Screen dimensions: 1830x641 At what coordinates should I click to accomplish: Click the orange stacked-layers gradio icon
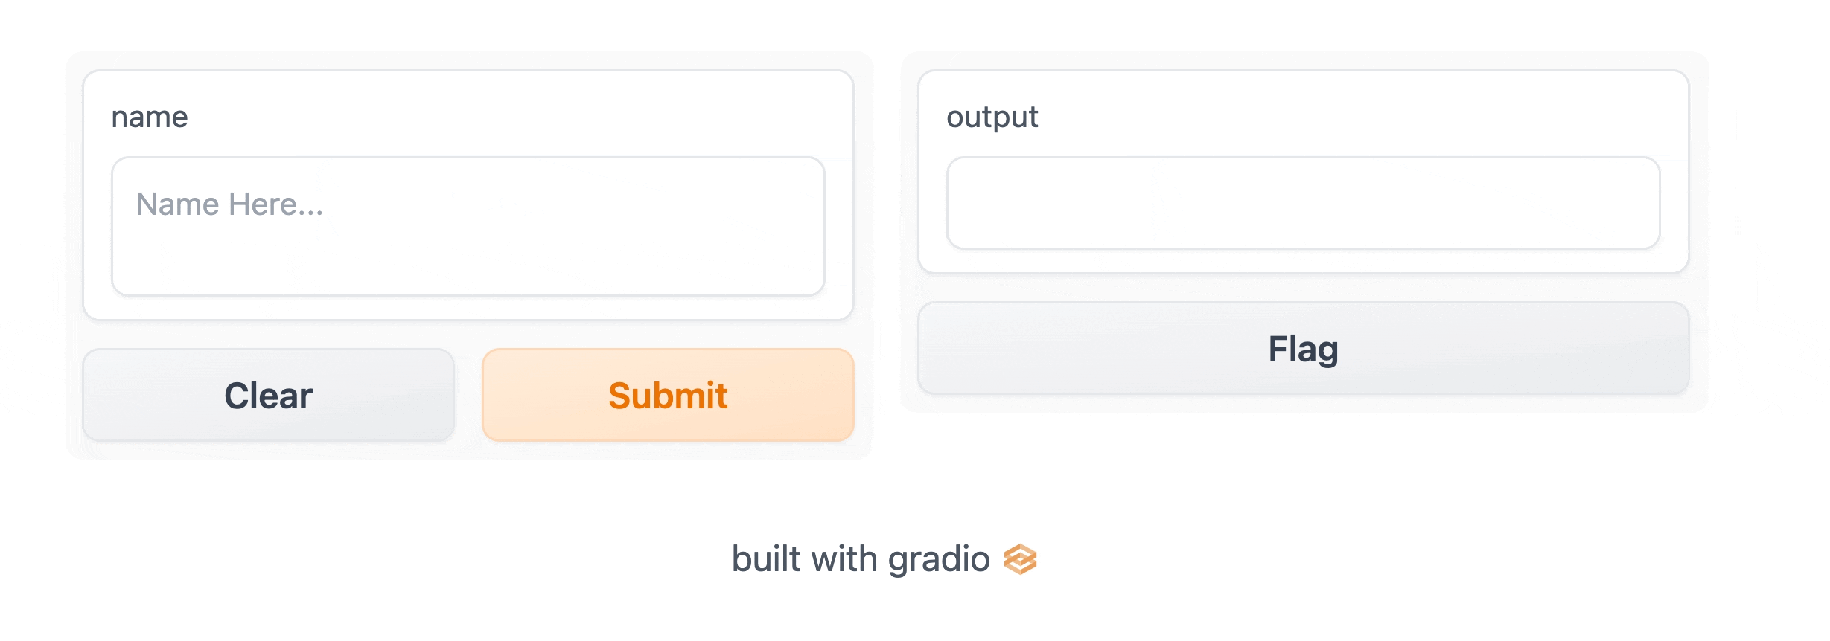click(x=1020, y=559)
